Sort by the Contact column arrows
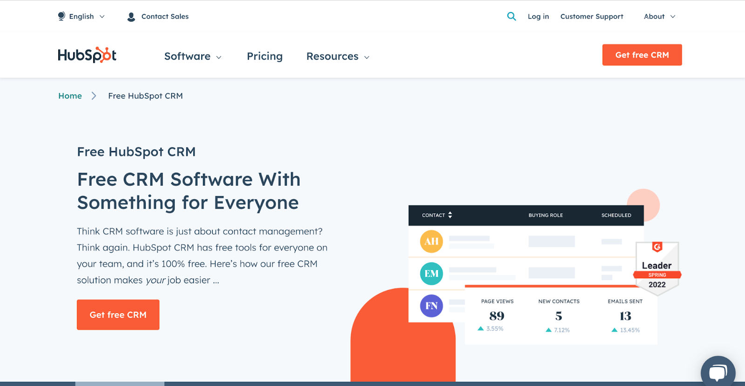745x386 pixels. point(450,215)
